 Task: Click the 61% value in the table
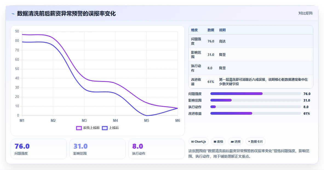(x=211, y=82)
